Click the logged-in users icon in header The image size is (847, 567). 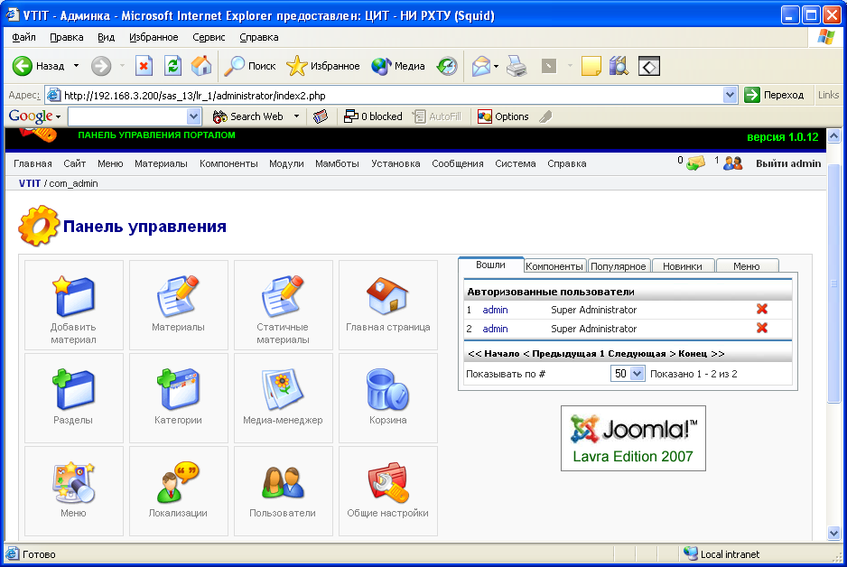coord(732,163)
